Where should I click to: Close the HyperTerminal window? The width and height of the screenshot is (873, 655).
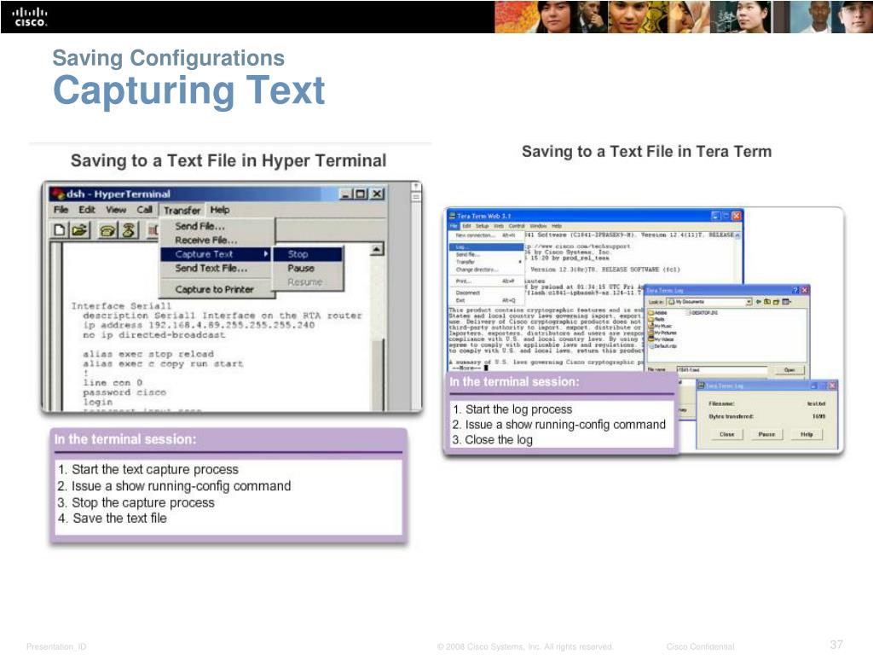(x=378, y=194)
